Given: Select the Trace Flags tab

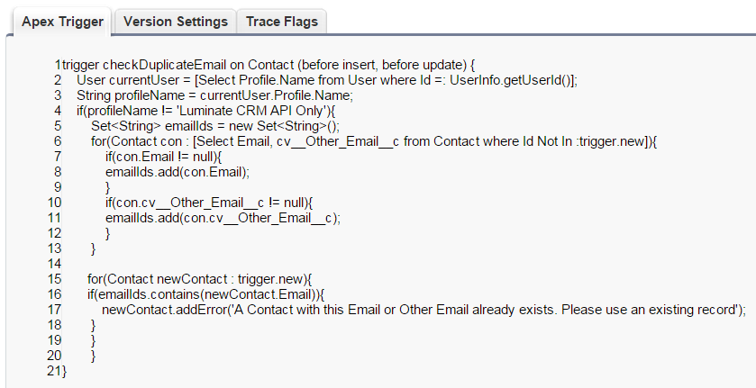Looking at the screenshot, I should (x=281, y=22).
